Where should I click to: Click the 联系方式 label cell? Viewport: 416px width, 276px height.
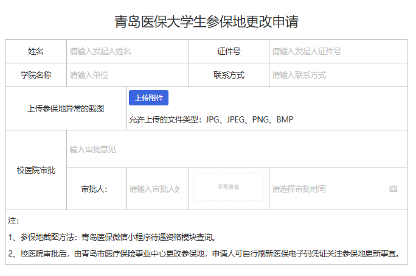[x=229, y=75]
